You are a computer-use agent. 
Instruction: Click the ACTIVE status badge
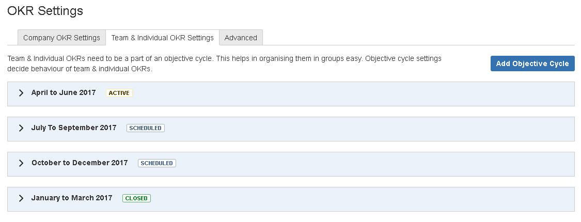(x=119, y=93)
